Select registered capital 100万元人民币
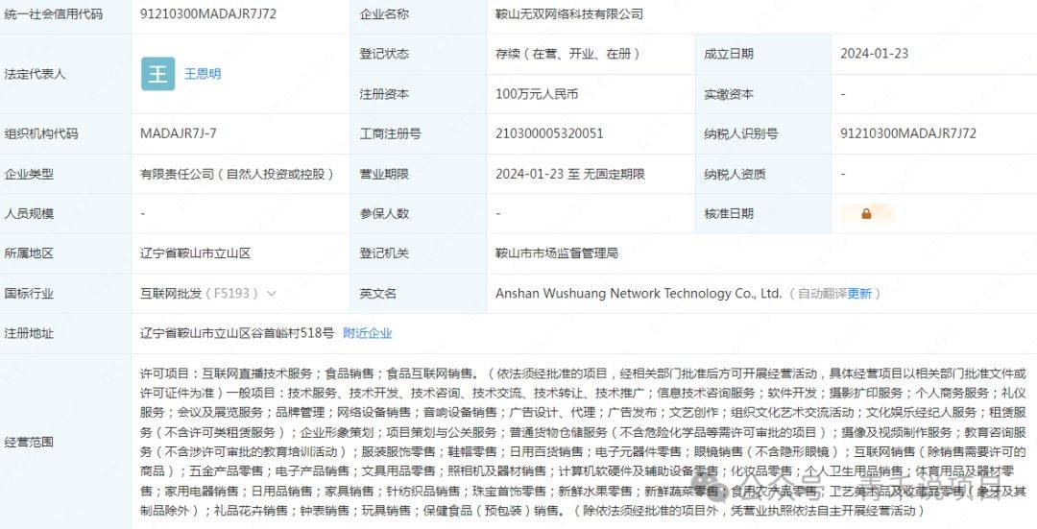The width and height of the screenshot is (1037, 529). tap(537, 94)
